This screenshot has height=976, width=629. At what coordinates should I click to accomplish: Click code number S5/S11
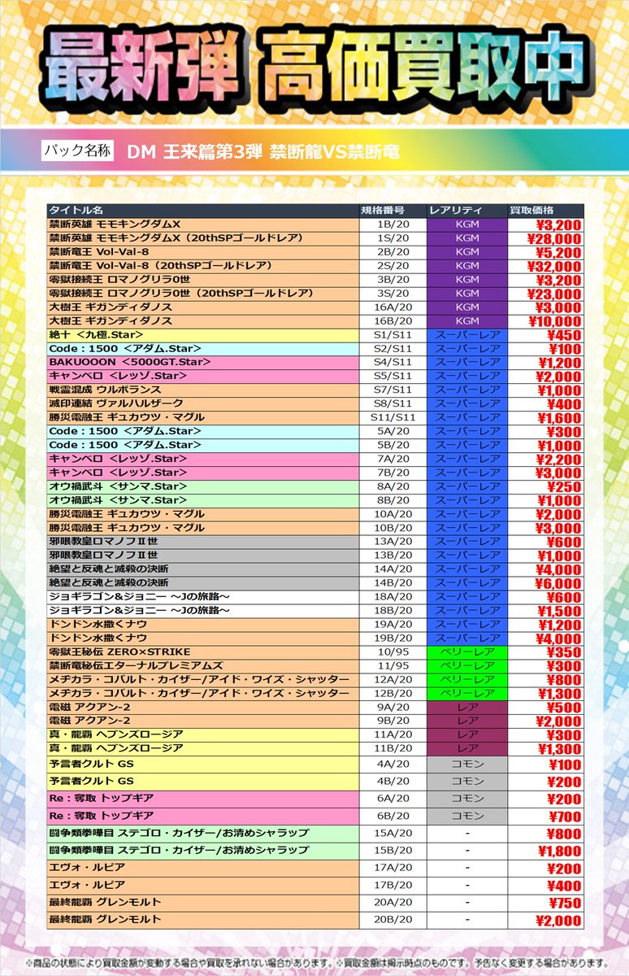(393, 376)
